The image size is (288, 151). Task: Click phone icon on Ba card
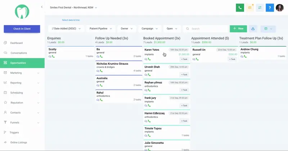pyautogui.click(x=101, y=56)
